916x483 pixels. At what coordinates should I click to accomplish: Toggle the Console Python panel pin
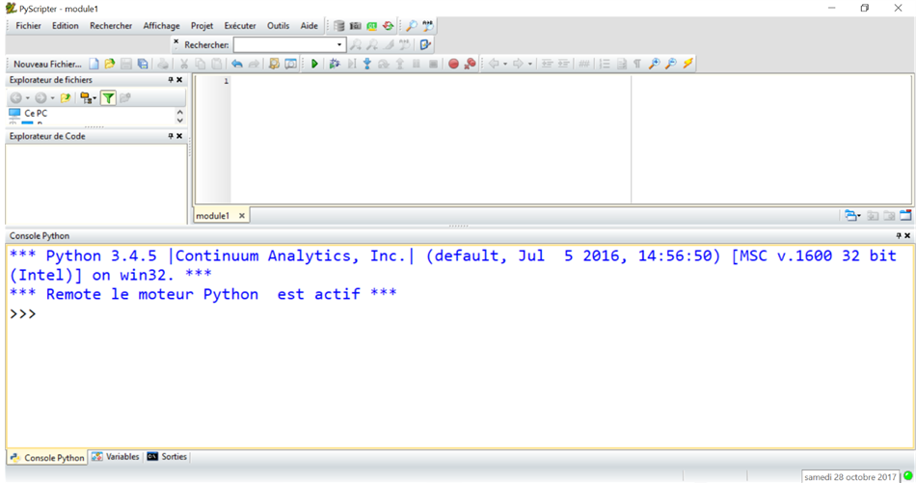[898, 235]
